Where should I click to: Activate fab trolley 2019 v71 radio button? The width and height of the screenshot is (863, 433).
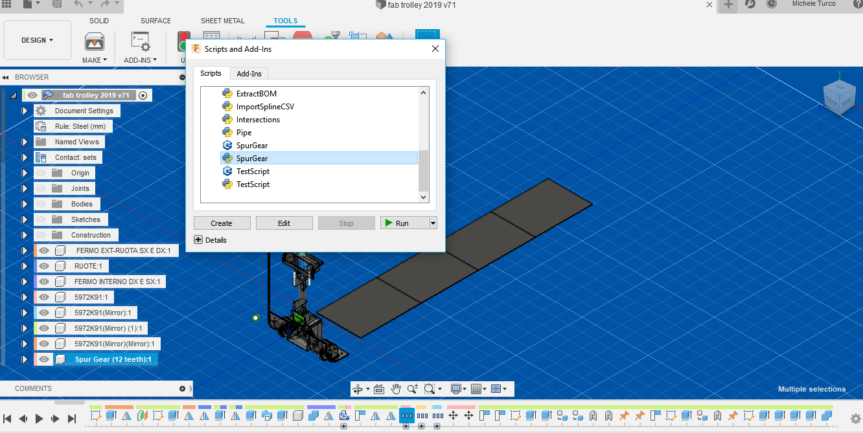143,95
